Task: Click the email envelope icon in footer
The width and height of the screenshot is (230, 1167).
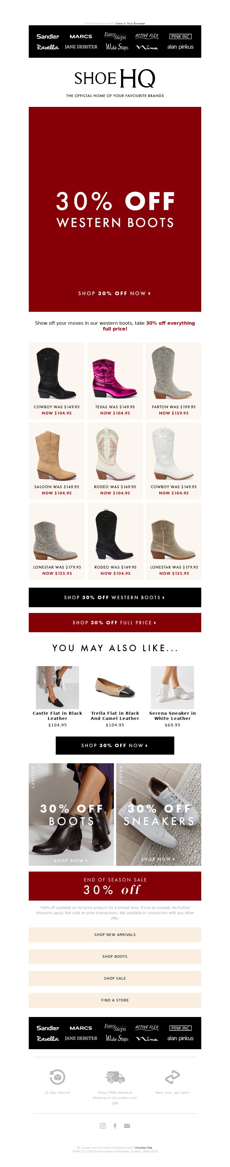Action: (127, 1126)
